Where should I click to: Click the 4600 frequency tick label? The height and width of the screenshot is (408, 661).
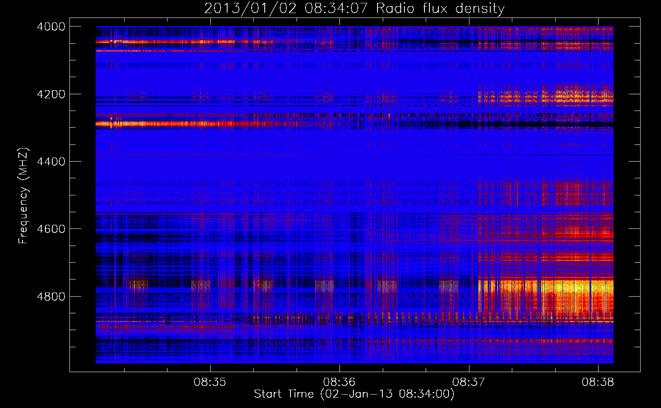click(x=51, y=229)
